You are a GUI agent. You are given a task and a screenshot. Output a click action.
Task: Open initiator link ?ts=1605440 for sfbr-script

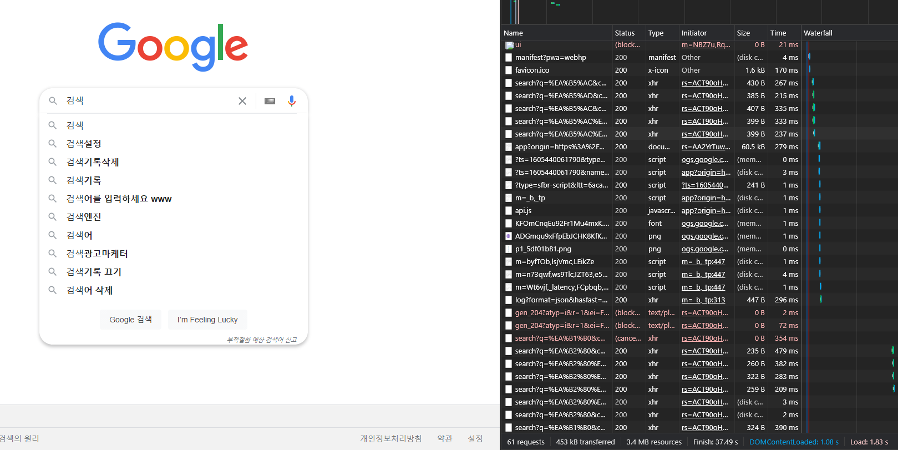point(705,185)
